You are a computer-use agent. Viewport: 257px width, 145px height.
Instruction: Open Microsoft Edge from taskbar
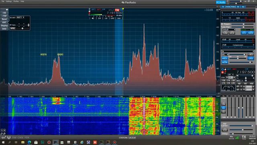29,142
